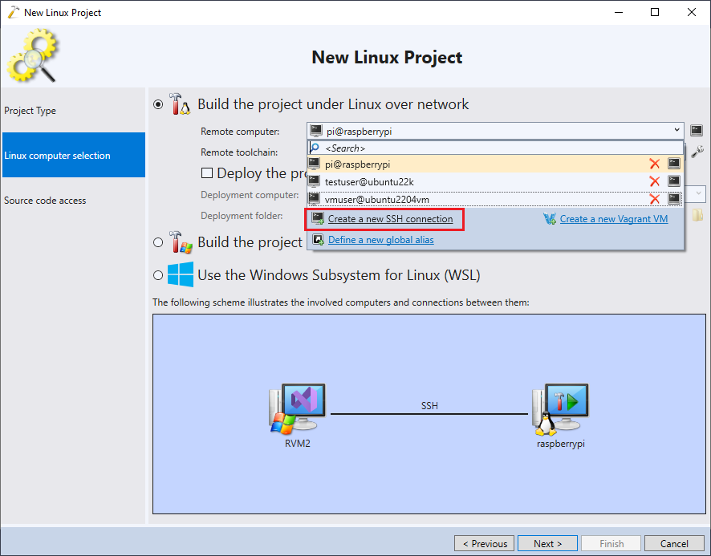The height and width of the screenshot is (556, 711).
Task: Click the magnifier icon in search box
Action: [x=315, y=148]
